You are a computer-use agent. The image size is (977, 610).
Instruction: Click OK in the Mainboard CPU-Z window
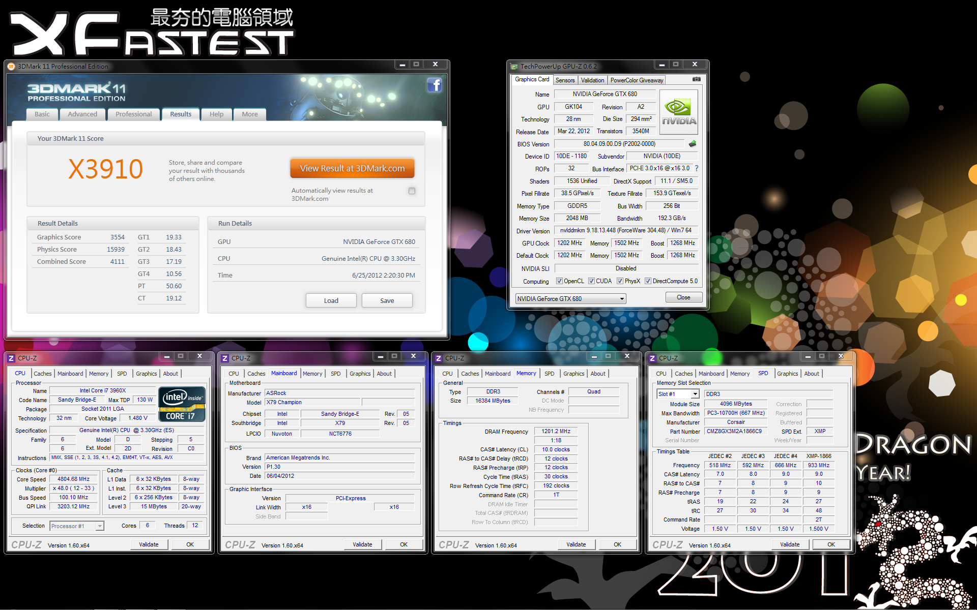click(x=404, y=544)
